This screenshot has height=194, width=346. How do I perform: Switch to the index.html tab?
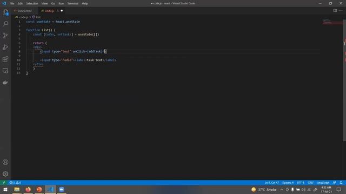[x=25, y=11]
